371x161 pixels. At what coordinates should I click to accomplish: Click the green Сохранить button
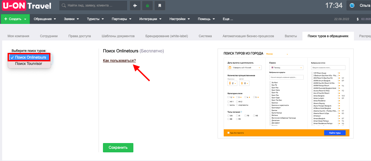(118, 148)
